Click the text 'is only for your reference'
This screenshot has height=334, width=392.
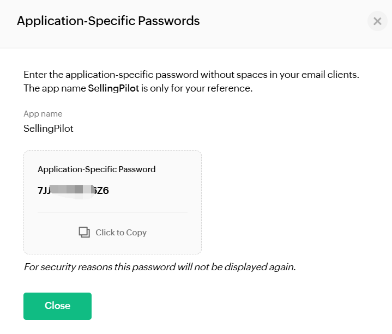click(x=197, y=88)
